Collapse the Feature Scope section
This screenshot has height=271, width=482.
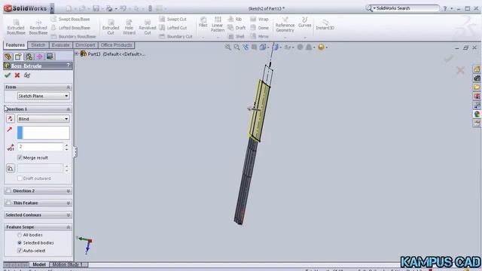click(69, 227)
